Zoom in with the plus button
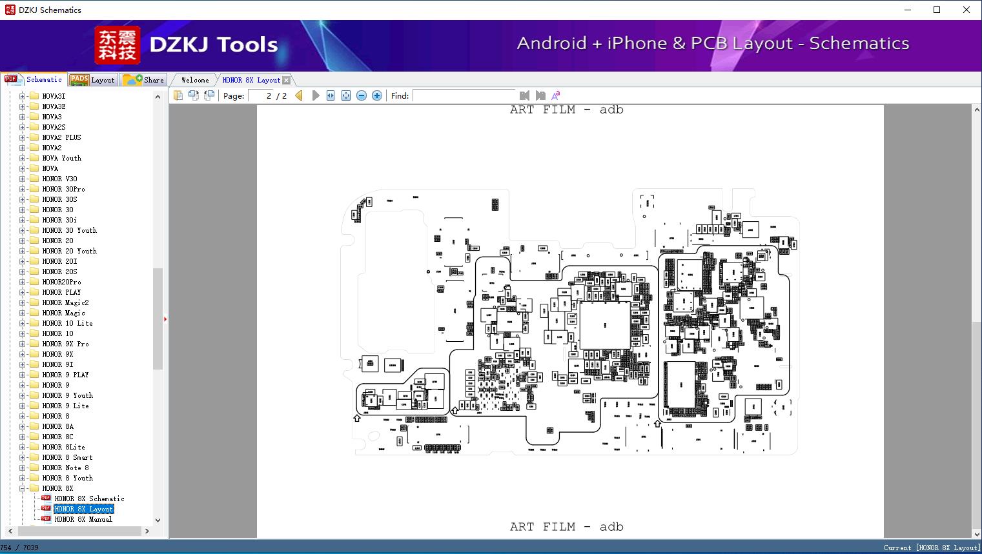Image resolution: width=982 pixels, height=554 pixels. [377, 95]
